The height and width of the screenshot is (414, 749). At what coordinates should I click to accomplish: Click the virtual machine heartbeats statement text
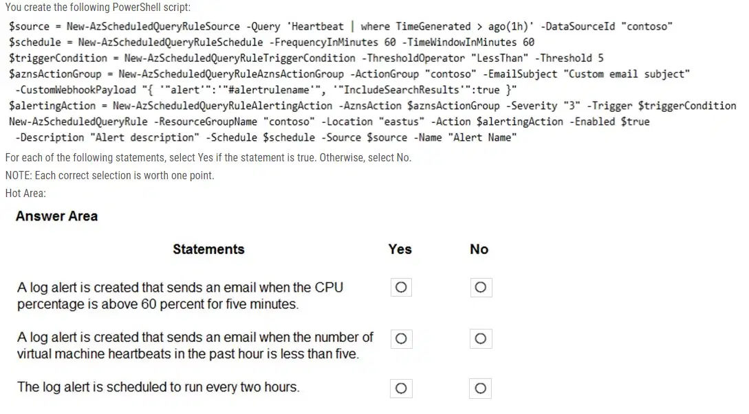pyautogui.click(x=195, y=345)
